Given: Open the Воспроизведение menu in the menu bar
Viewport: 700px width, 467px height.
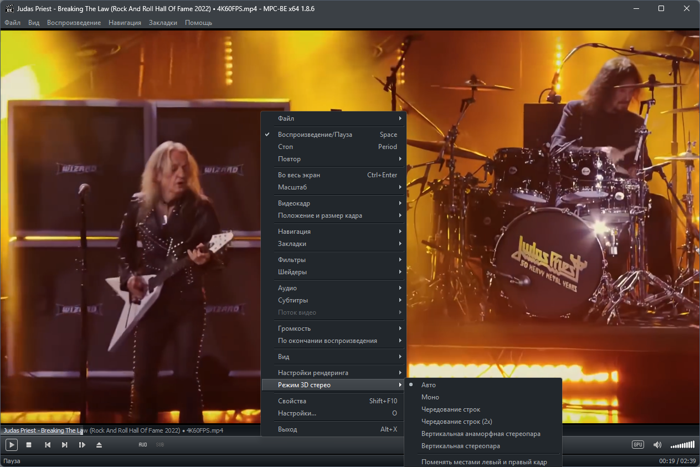Looking at the screenshot, I should (74, 23).
